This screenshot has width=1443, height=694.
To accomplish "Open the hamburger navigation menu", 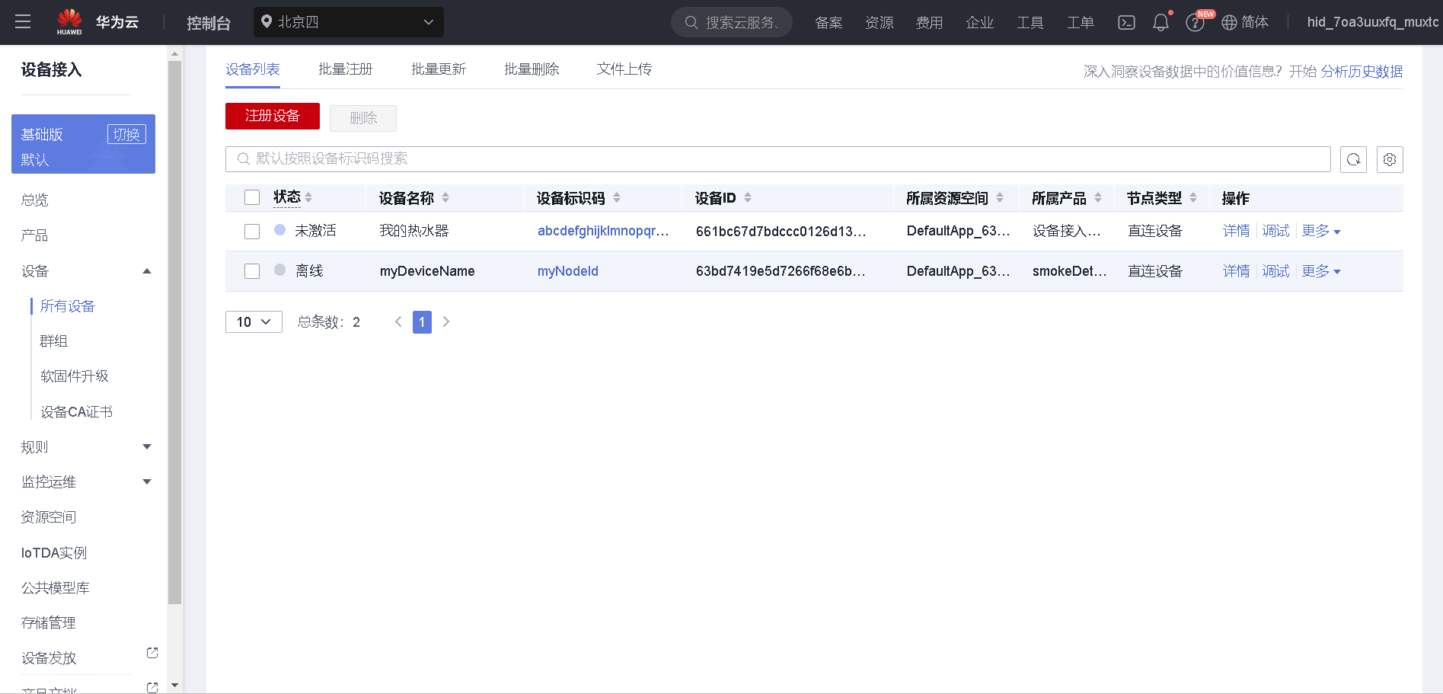I will coord(23,22).
